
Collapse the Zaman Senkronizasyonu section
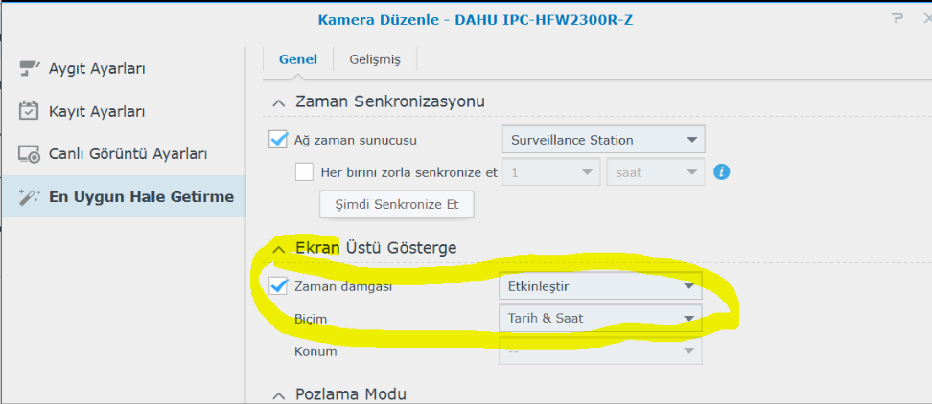[x=278, y=101]
